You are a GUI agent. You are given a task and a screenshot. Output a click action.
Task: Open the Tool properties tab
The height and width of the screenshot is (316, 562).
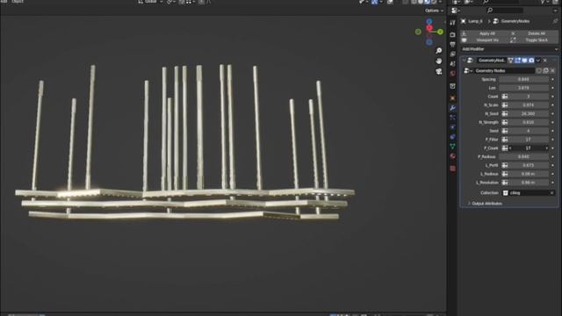click(x=453, y=23)
